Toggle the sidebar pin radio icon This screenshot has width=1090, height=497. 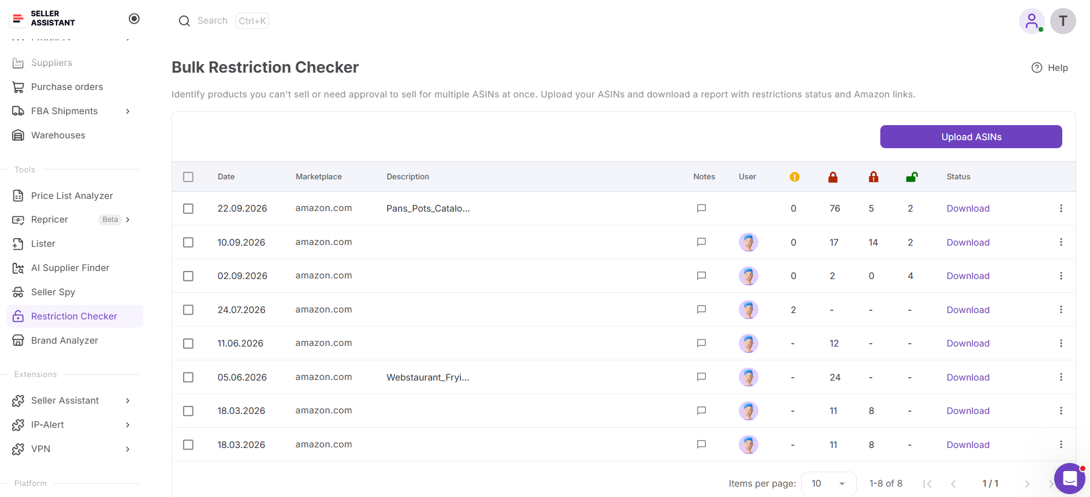point(134,18)
